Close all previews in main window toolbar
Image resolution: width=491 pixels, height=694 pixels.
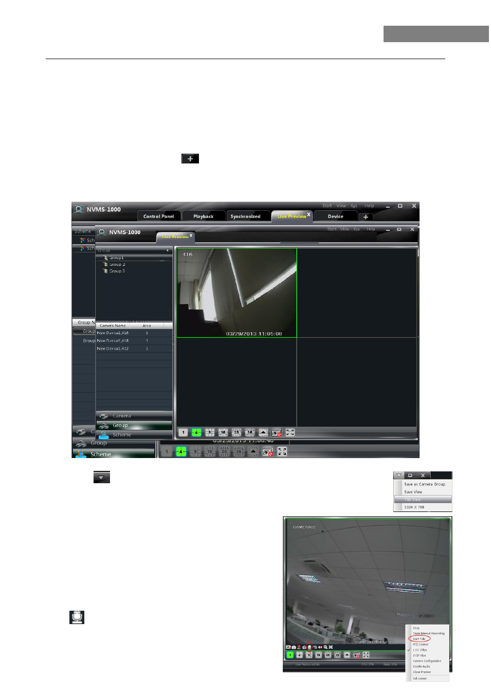point(268,452)
